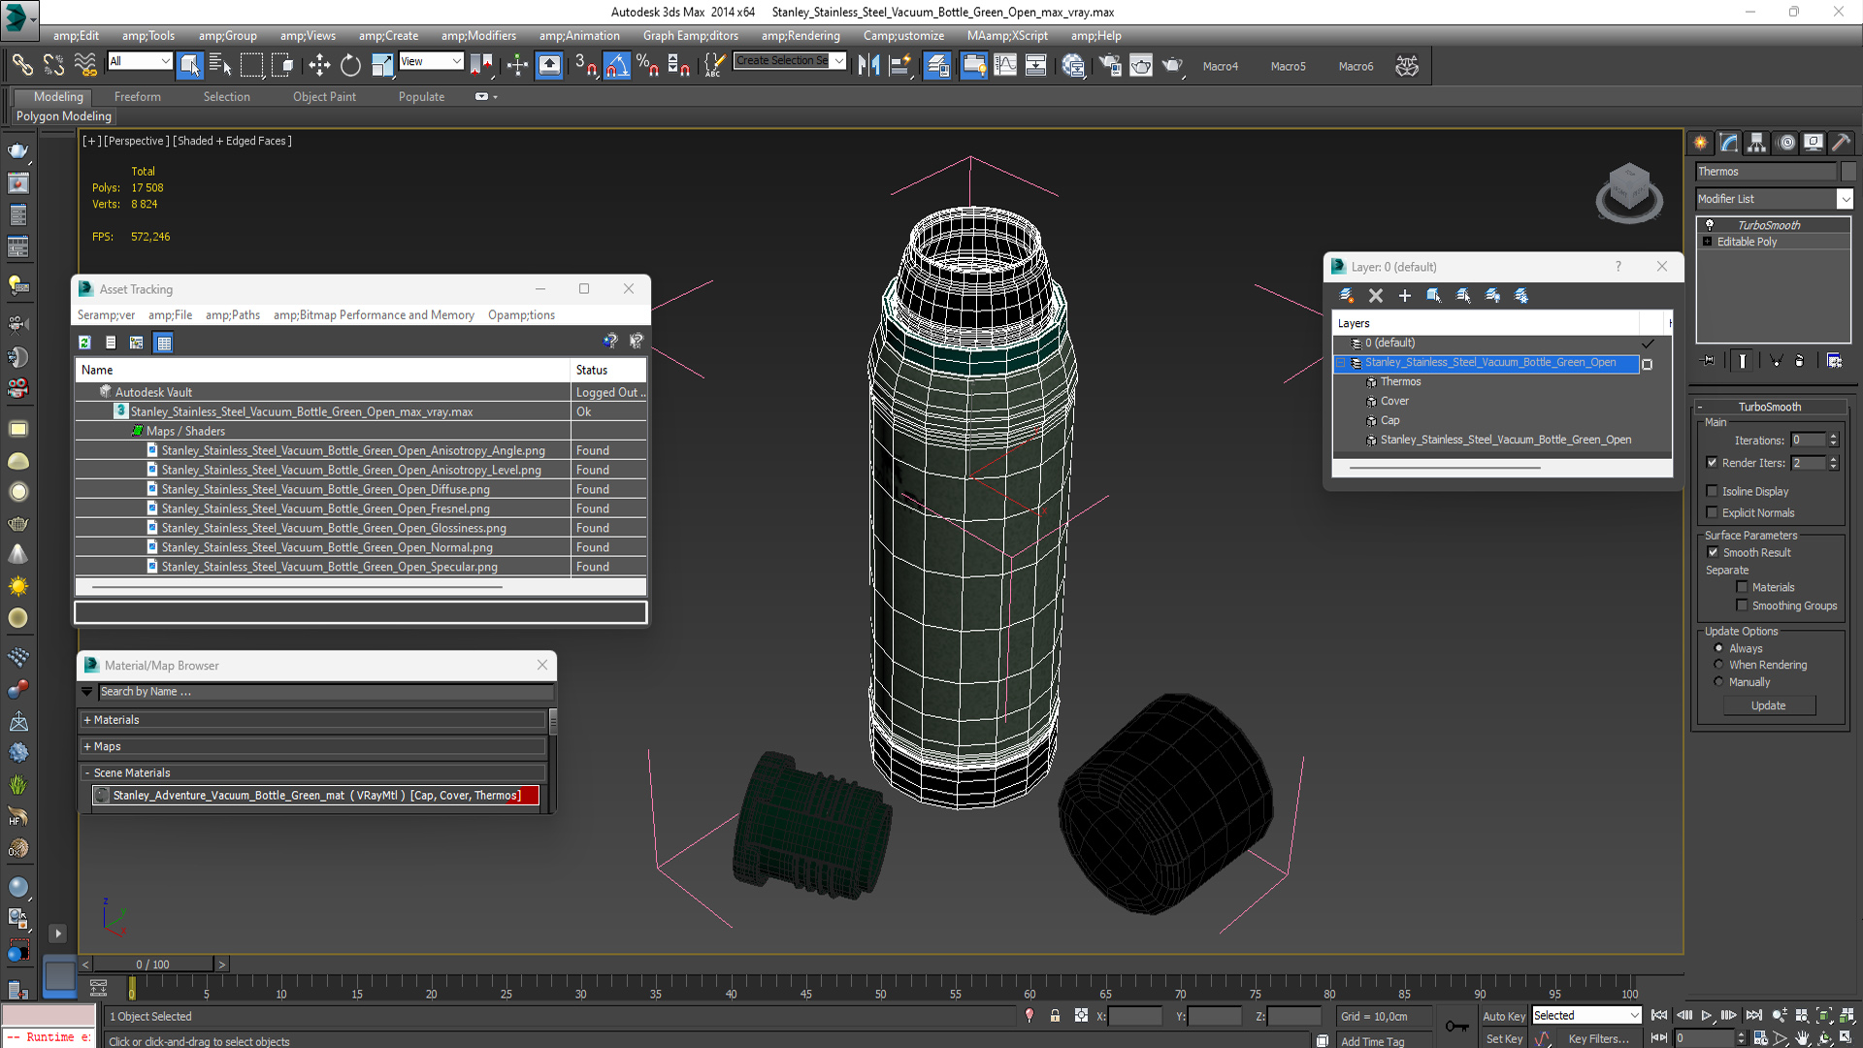Click Play Animation button

point(1707,1015)
